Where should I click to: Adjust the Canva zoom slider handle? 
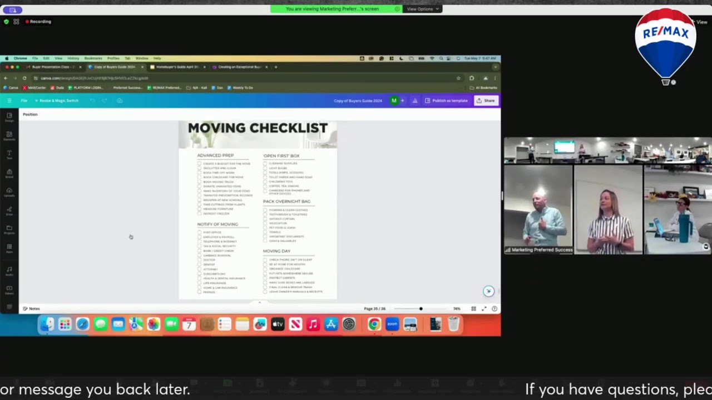[x=421, y=308]
